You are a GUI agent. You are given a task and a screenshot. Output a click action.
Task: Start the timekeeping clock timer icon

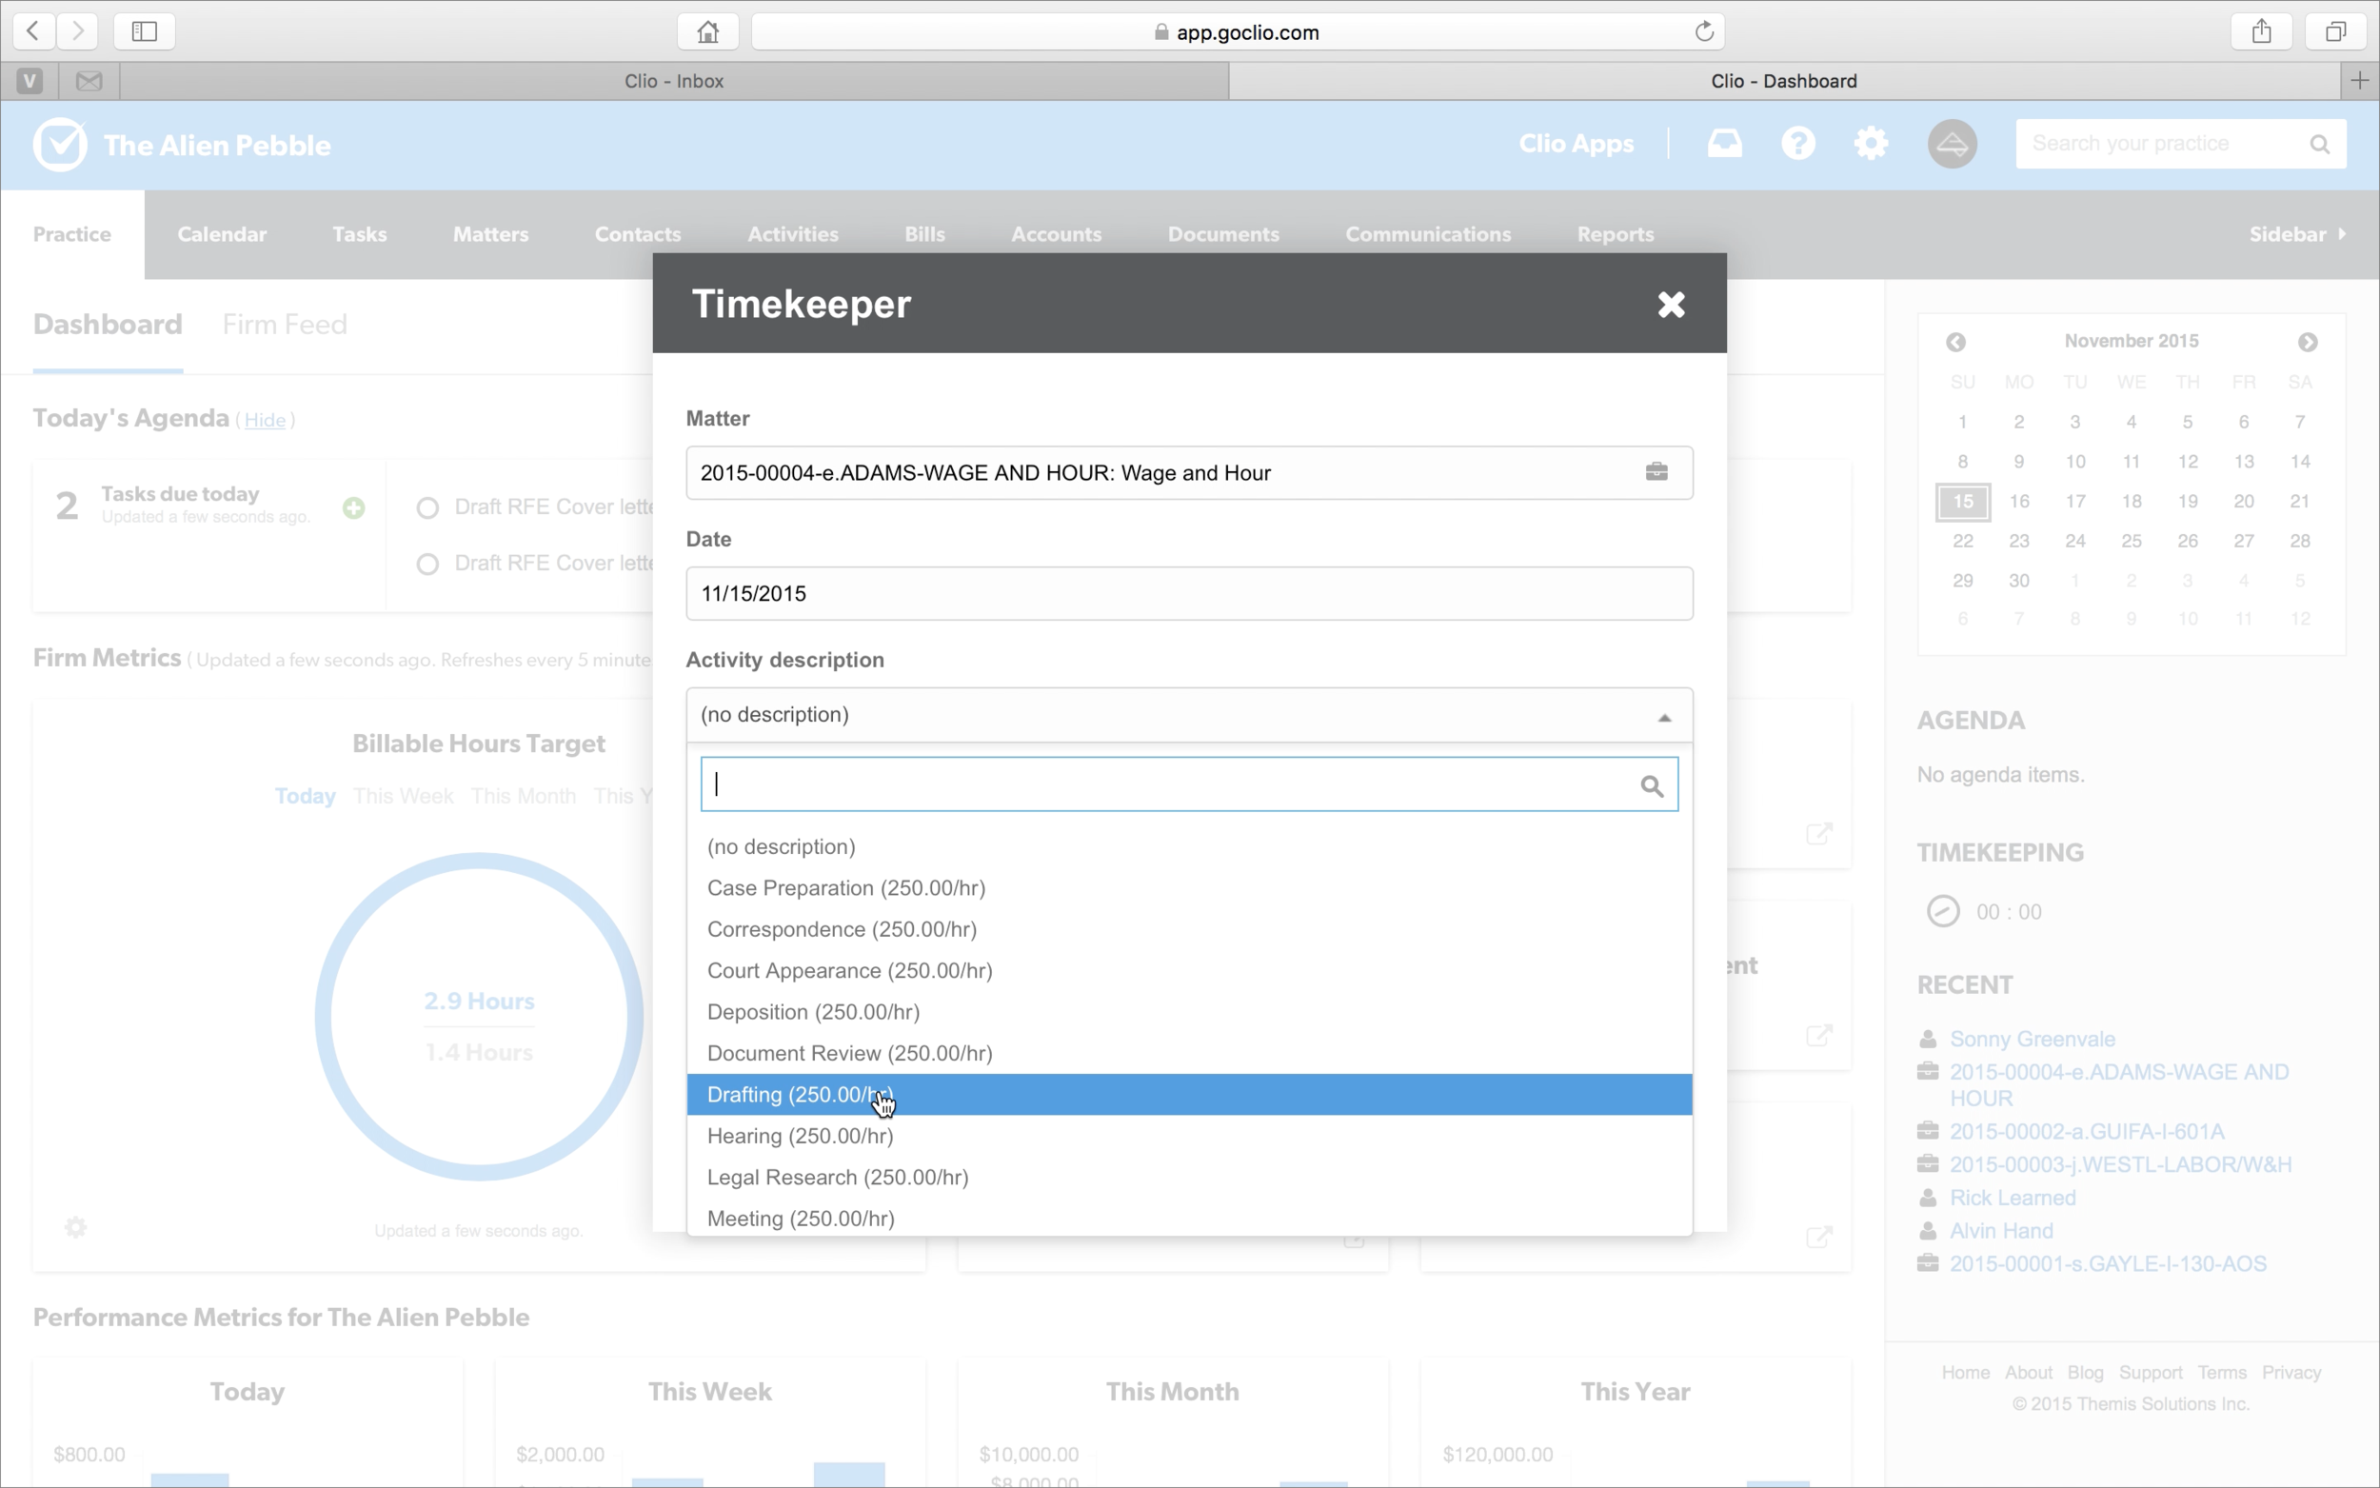(x=1942, y=911)
